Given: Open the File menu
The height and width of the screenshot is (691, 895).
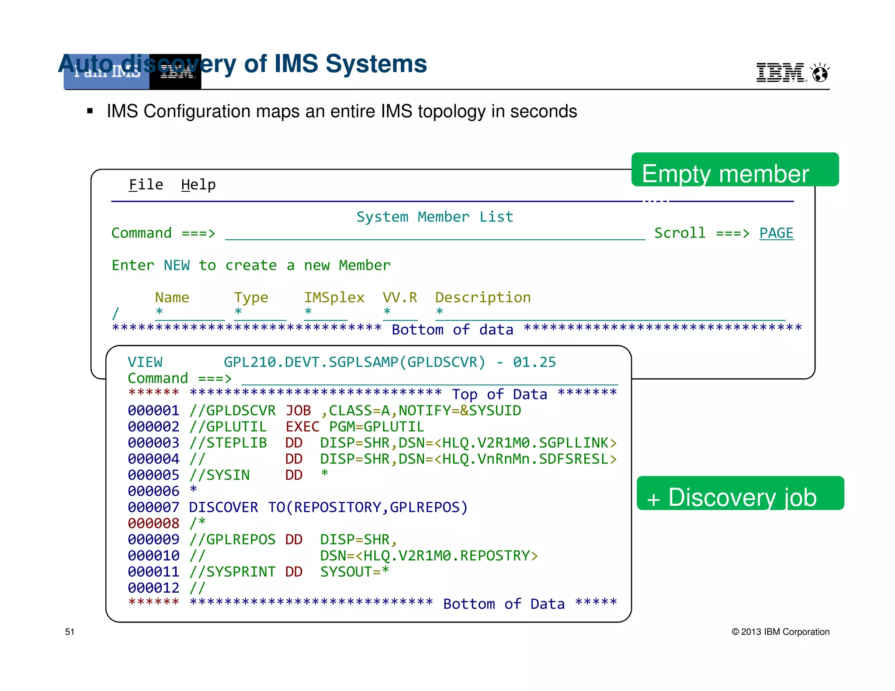Looking at the screenshot, I should 146,185.
